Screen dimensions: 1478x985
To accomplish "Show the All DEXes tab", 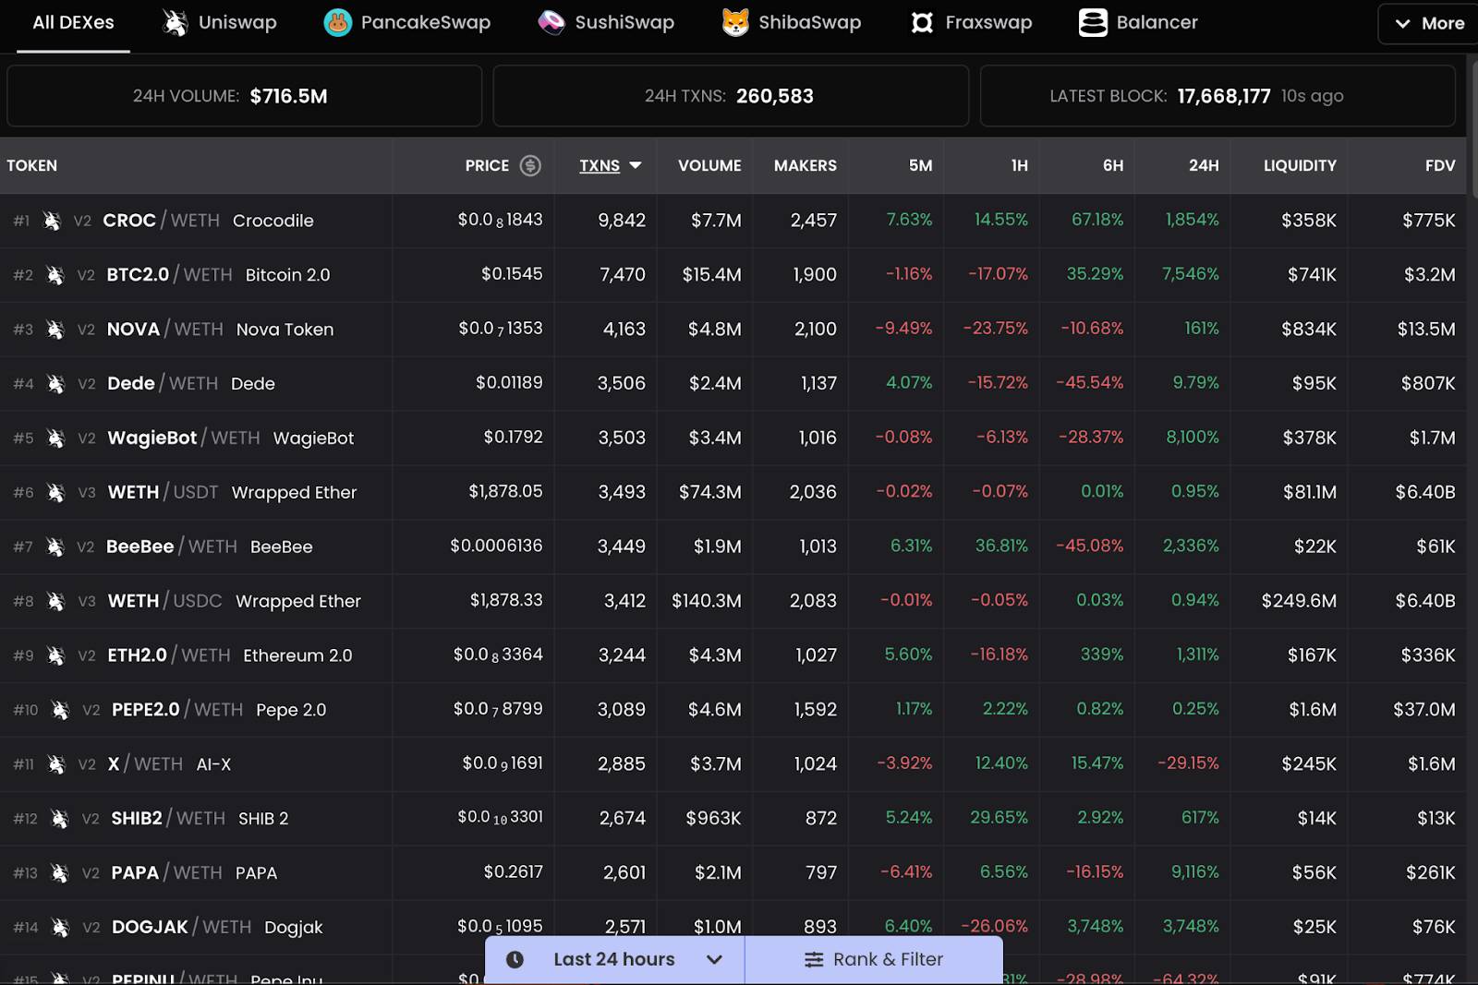I will click(73, 22).
